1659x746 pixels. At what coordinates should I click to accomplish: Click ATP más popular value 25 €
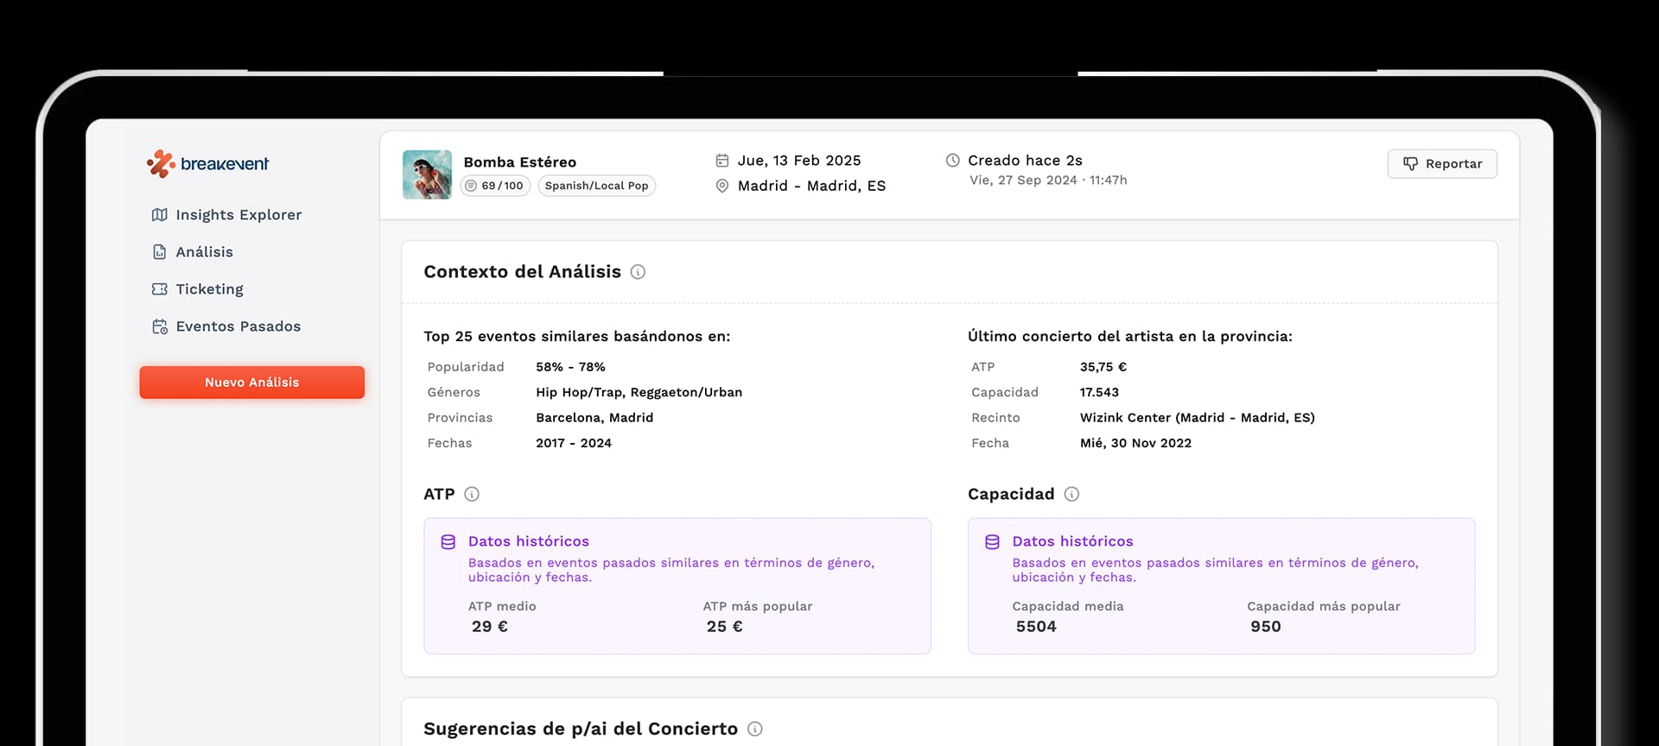(724, 627)
